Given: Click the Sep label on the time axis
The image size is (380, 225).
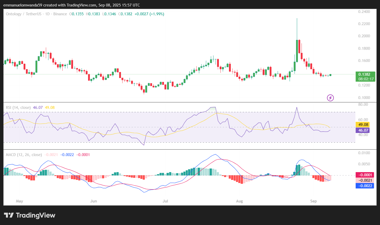Looking at the screenshot, I should [313, 201].
